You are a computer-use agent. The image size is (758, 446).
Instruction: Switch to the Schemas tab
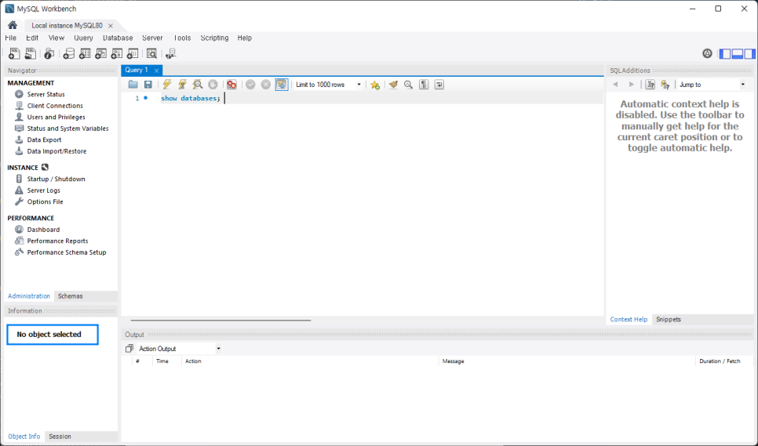point(70,296)
